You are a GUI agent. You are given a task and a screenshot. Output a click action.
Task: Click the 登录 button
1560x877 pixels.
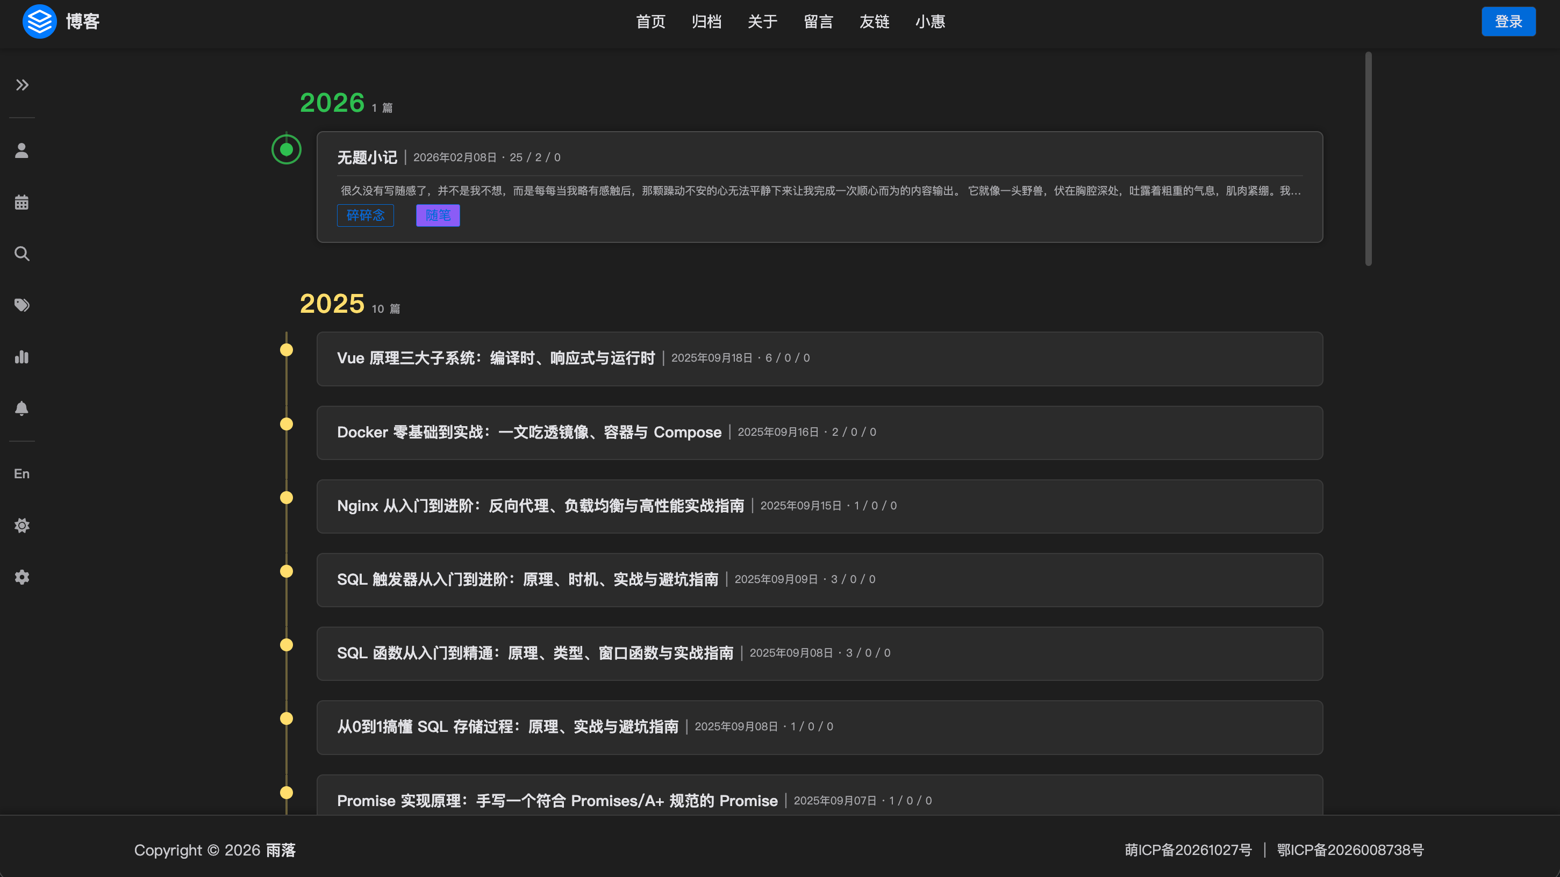tap(1508, 20)
